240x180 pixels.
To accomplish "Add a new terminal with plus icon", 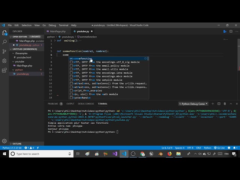I will pyautogui.click(x=213, y=104).
